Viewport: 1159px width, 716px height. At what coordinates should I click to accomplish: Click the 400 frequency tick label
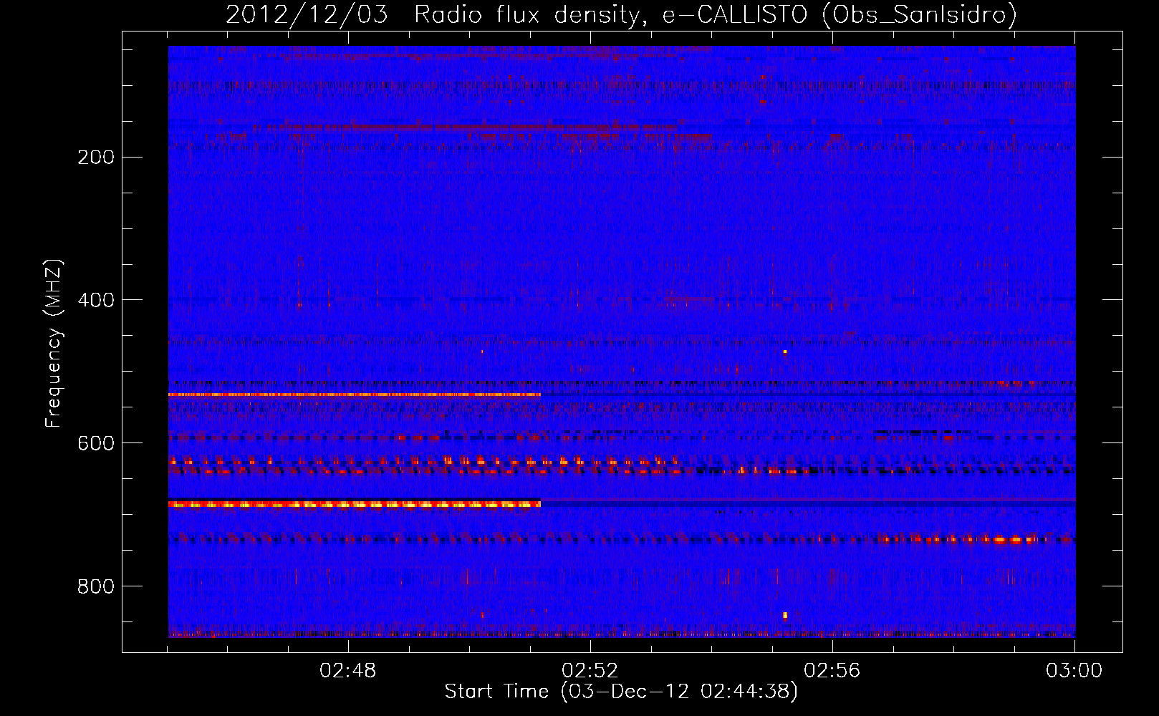pos(96,300)
